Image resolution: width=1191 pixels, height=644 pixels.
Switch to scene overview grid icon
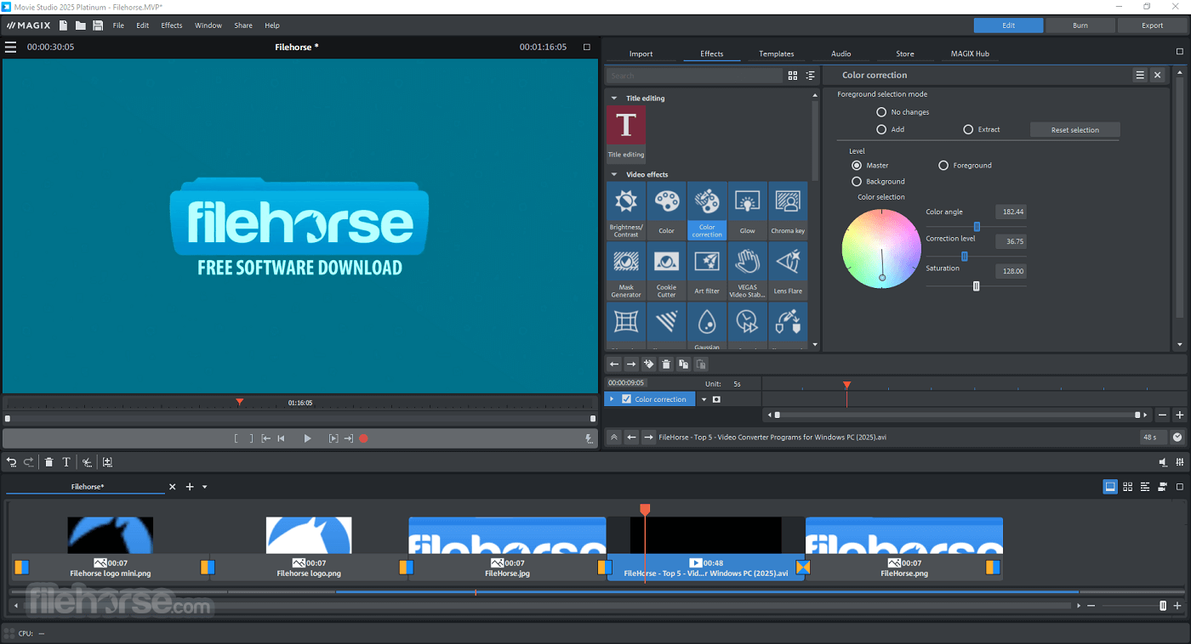pyautogui.click(x=1128, y=487)
